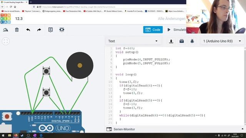This screenshot has height=138, width=246.
Task: Open the 'How to record/Stream' bookmark
Action: [x=11, y=11]
